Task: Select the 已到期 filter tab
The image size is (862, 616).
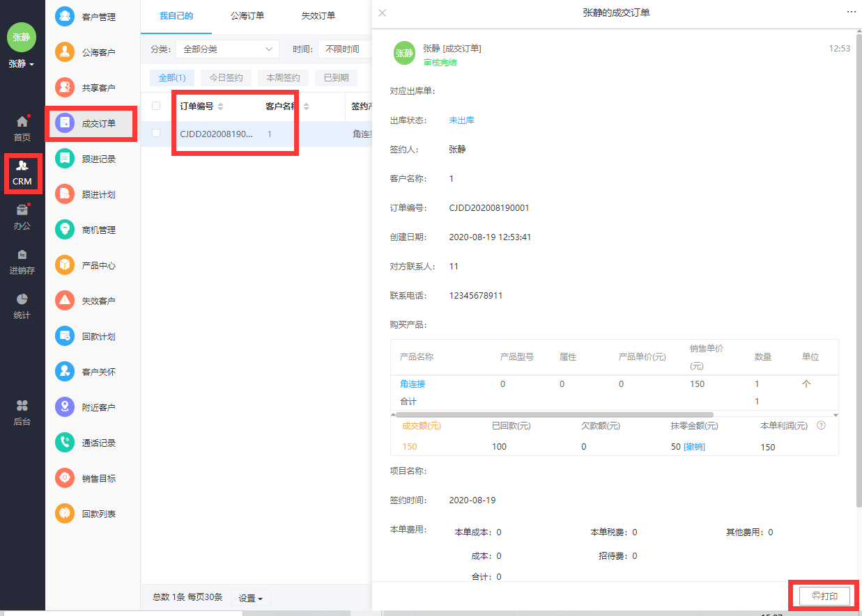Action: tap(336, 78)
